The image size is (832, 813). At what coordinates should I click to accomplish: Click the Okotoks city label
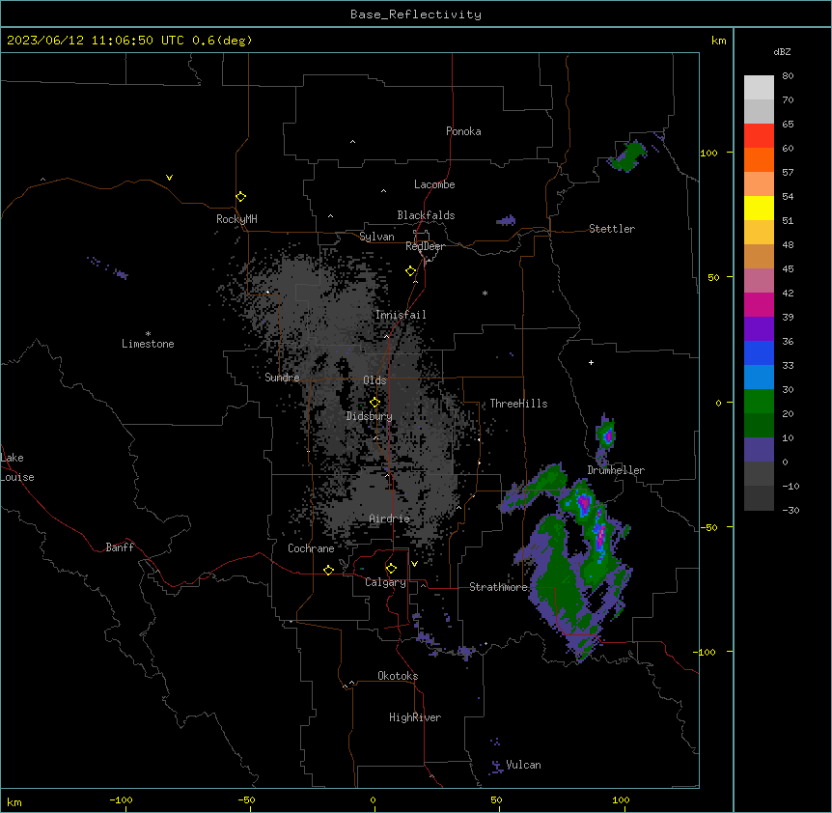pyautogui.click(x=398, y=676)
